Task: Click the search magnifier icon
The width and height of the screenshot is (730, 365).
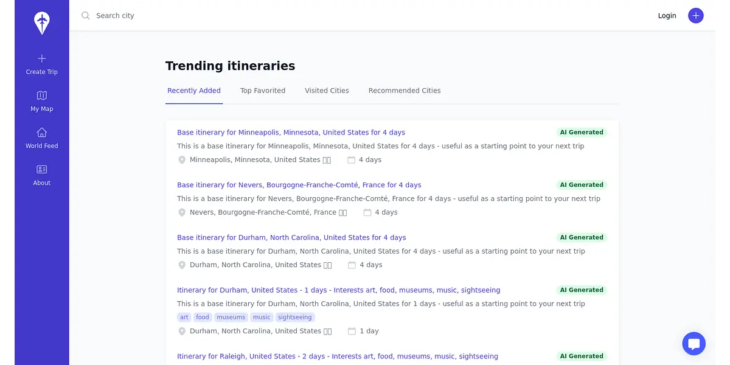Action: (86, 16)
